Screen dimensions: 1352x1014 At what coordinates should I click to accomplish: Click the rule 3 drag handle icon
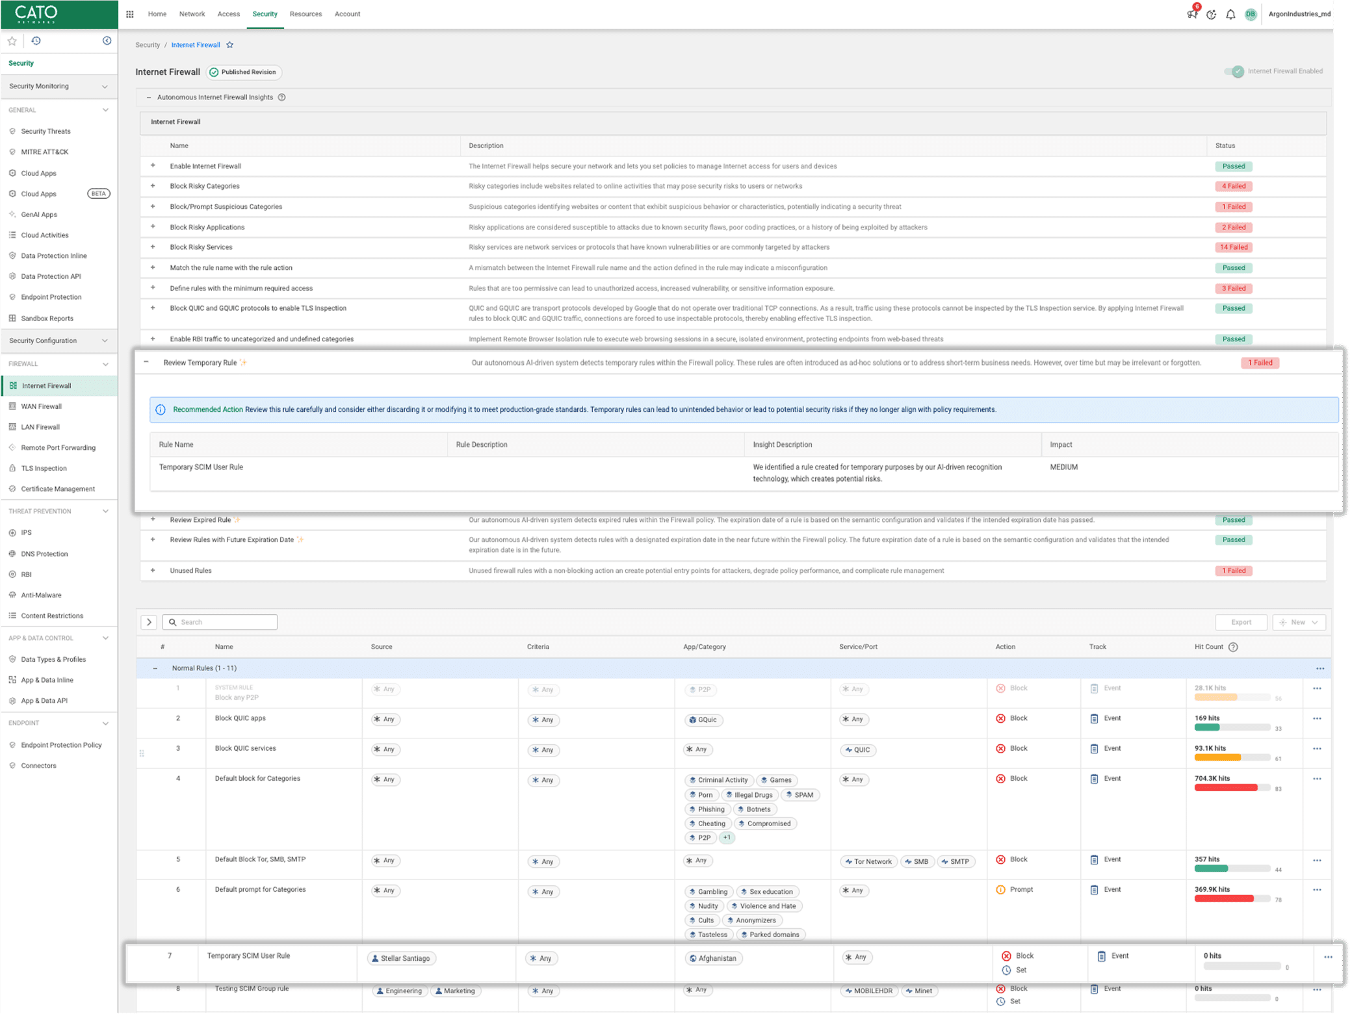tap(142, 753)
